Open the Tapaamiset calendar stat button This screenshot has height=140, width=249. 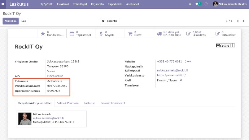click(81, 33)
